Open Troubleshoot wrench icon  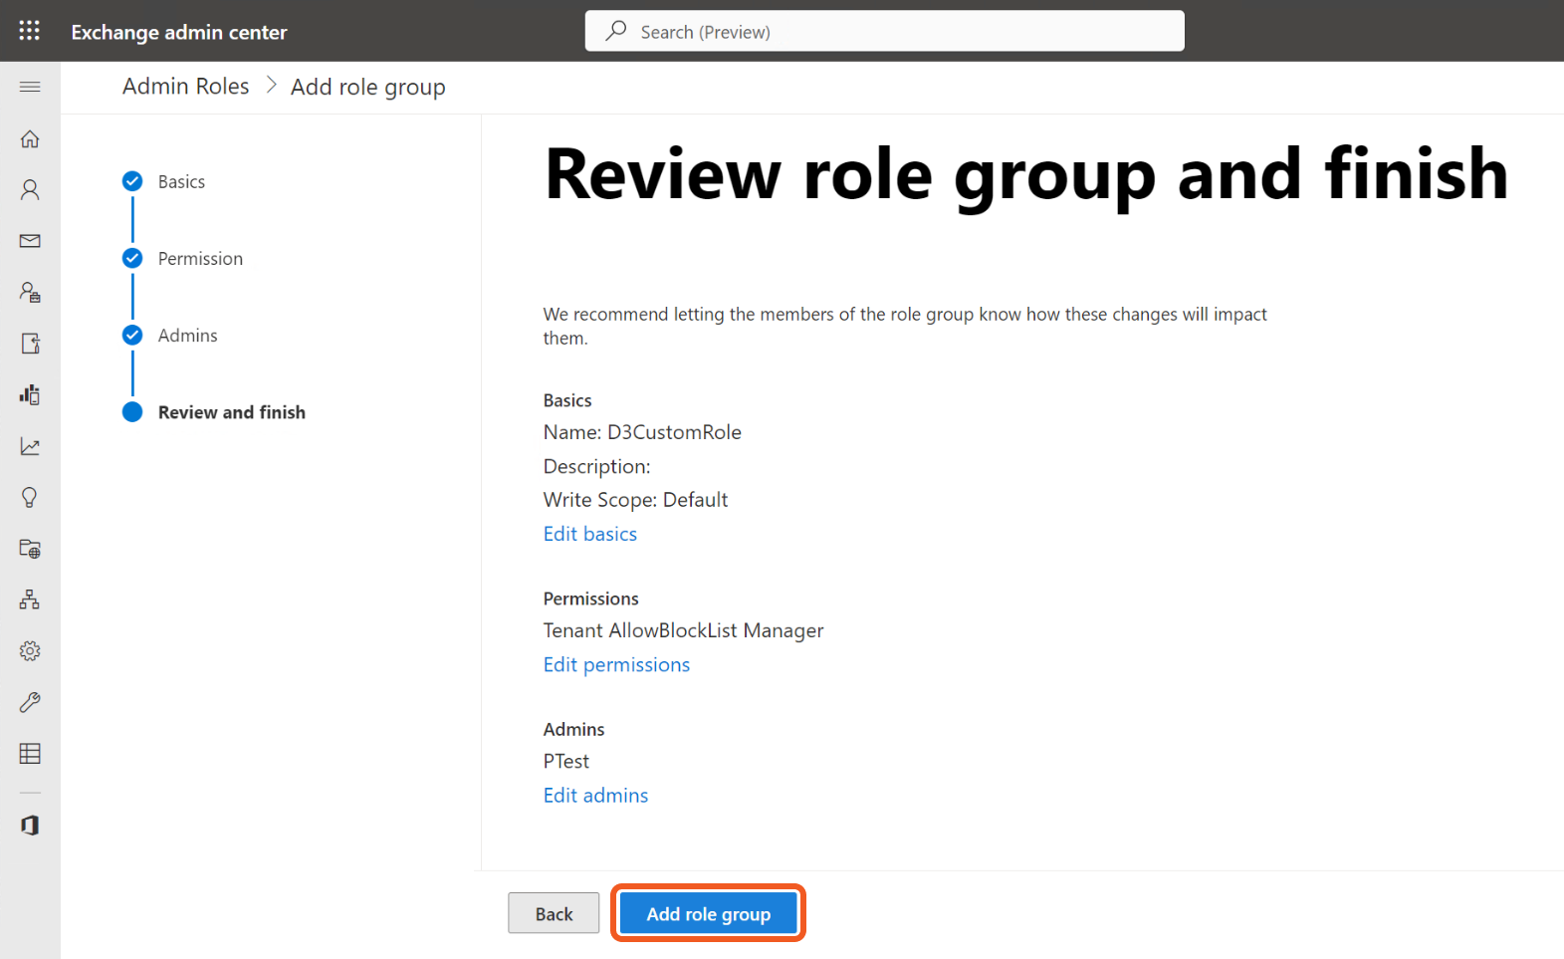click(30, 703)
